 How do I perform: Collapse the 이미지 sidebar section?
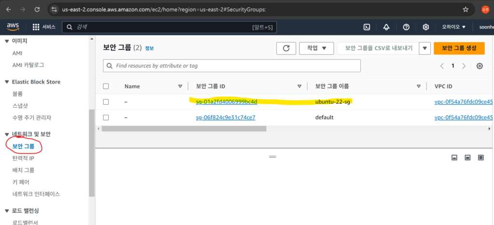[x=7, y=41]
